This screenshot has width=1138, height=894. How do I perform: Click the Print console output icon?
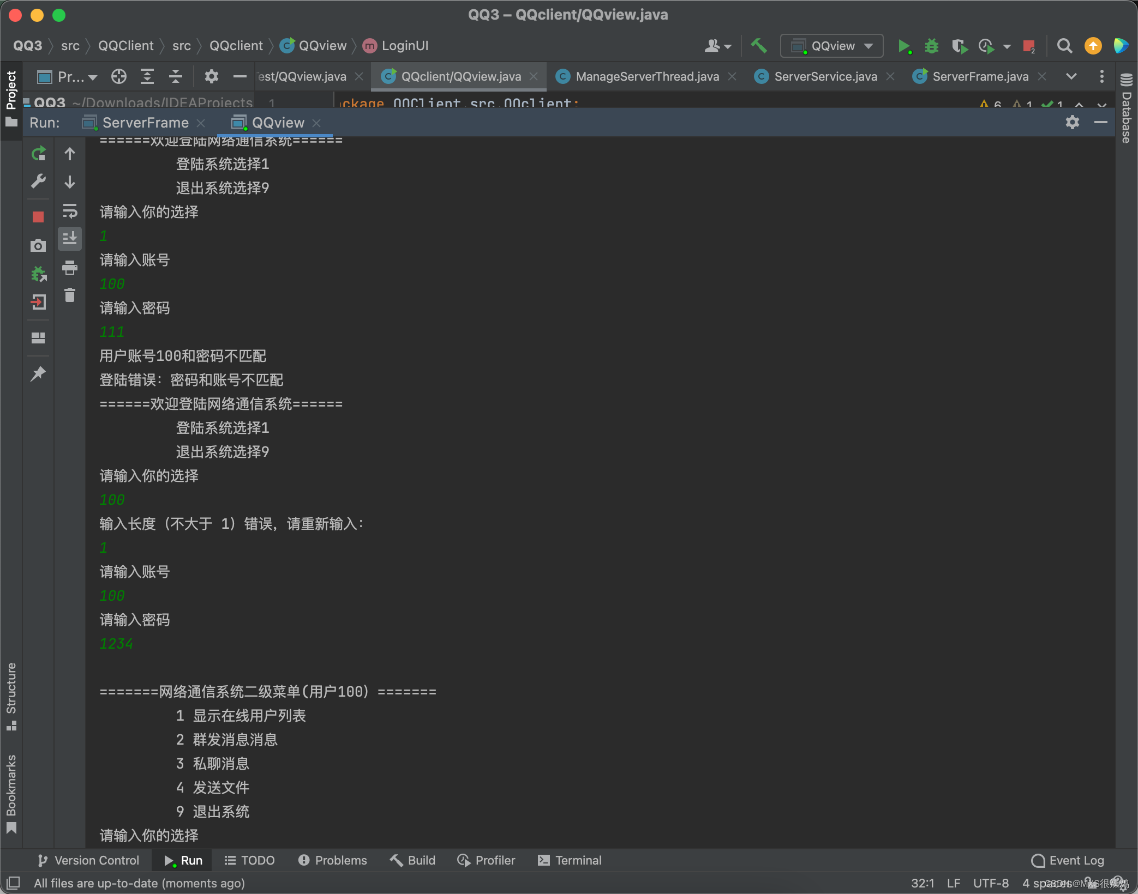tap(70, 267)
